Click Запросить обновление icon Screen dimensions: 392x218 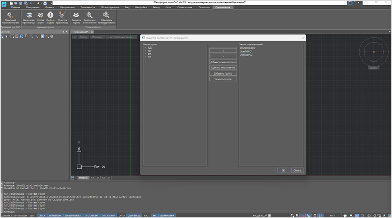click(x=90, y=16)
